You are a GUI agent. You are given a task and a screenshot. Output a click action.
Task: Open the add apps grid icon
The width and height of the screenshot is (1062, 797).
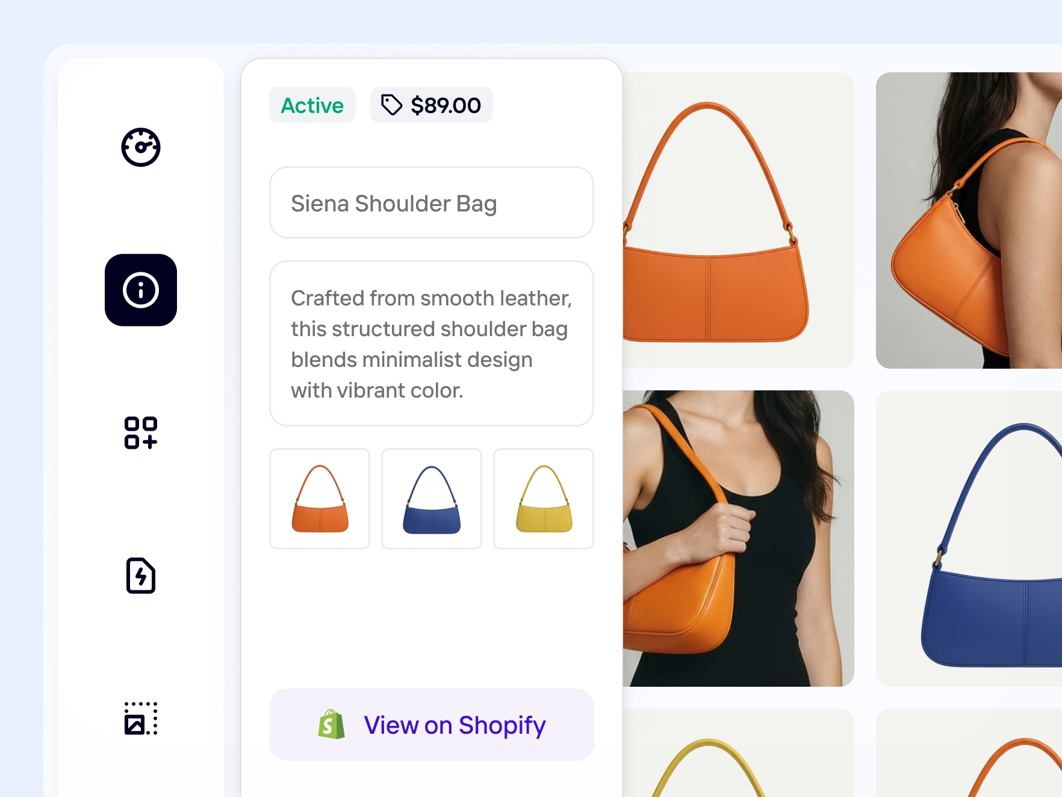(141, 433)
